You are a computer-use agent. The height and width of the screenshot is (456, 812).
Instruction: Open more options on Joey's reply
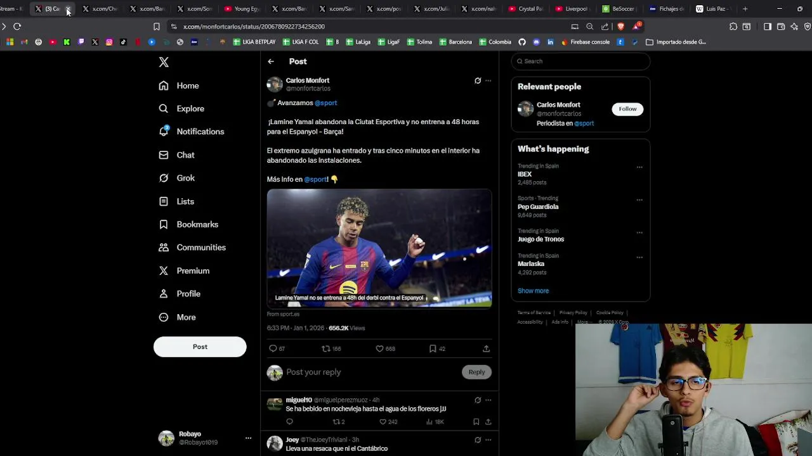pos(488,440)
